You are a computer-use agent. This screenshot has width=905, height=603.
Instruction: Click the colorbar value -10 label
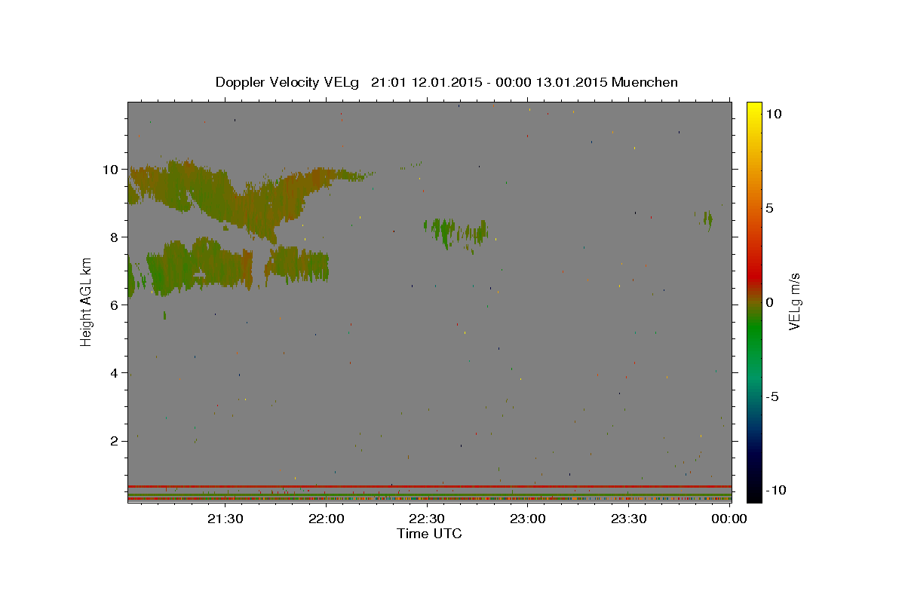[776, 491]
